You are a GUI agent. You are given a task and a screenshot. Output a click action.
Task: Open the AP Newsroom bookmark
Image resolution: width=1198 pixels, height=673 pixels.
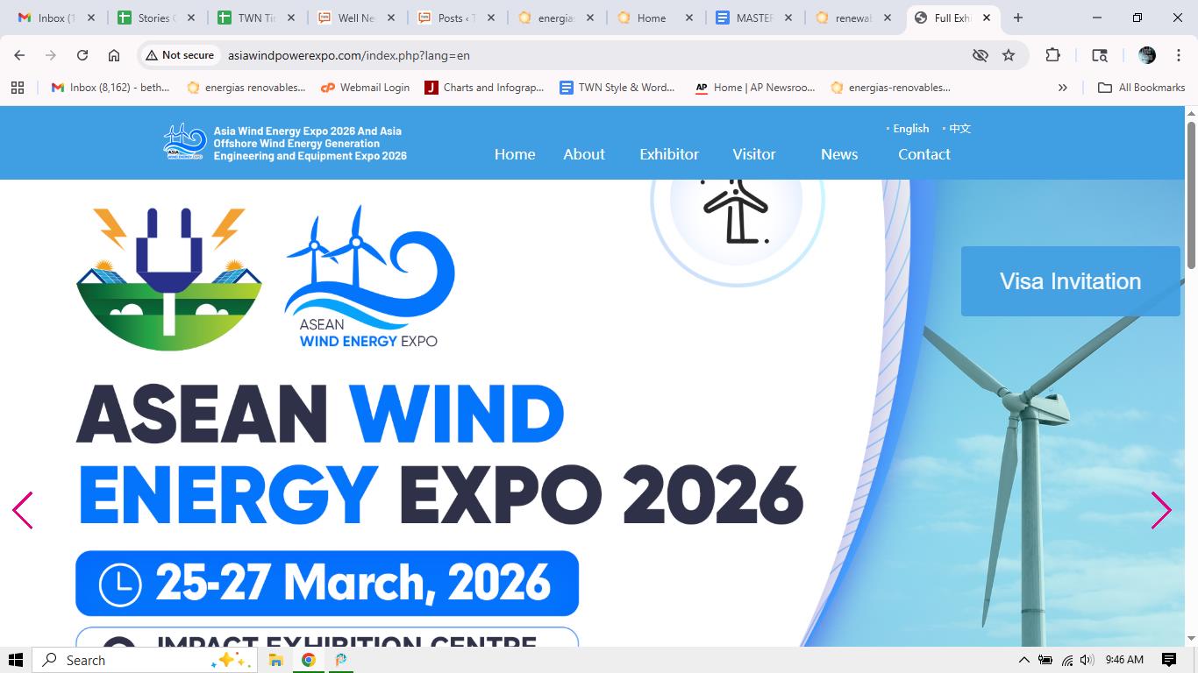[x=758, y=87]
